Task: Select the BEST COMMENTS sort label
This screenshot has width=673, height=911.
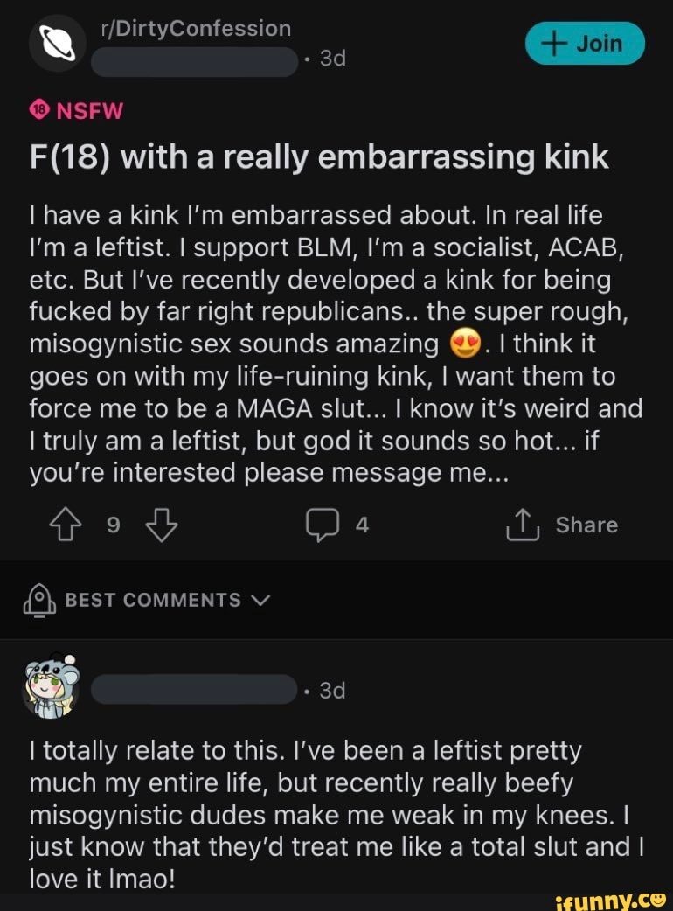Action: [x=153, y=601]
